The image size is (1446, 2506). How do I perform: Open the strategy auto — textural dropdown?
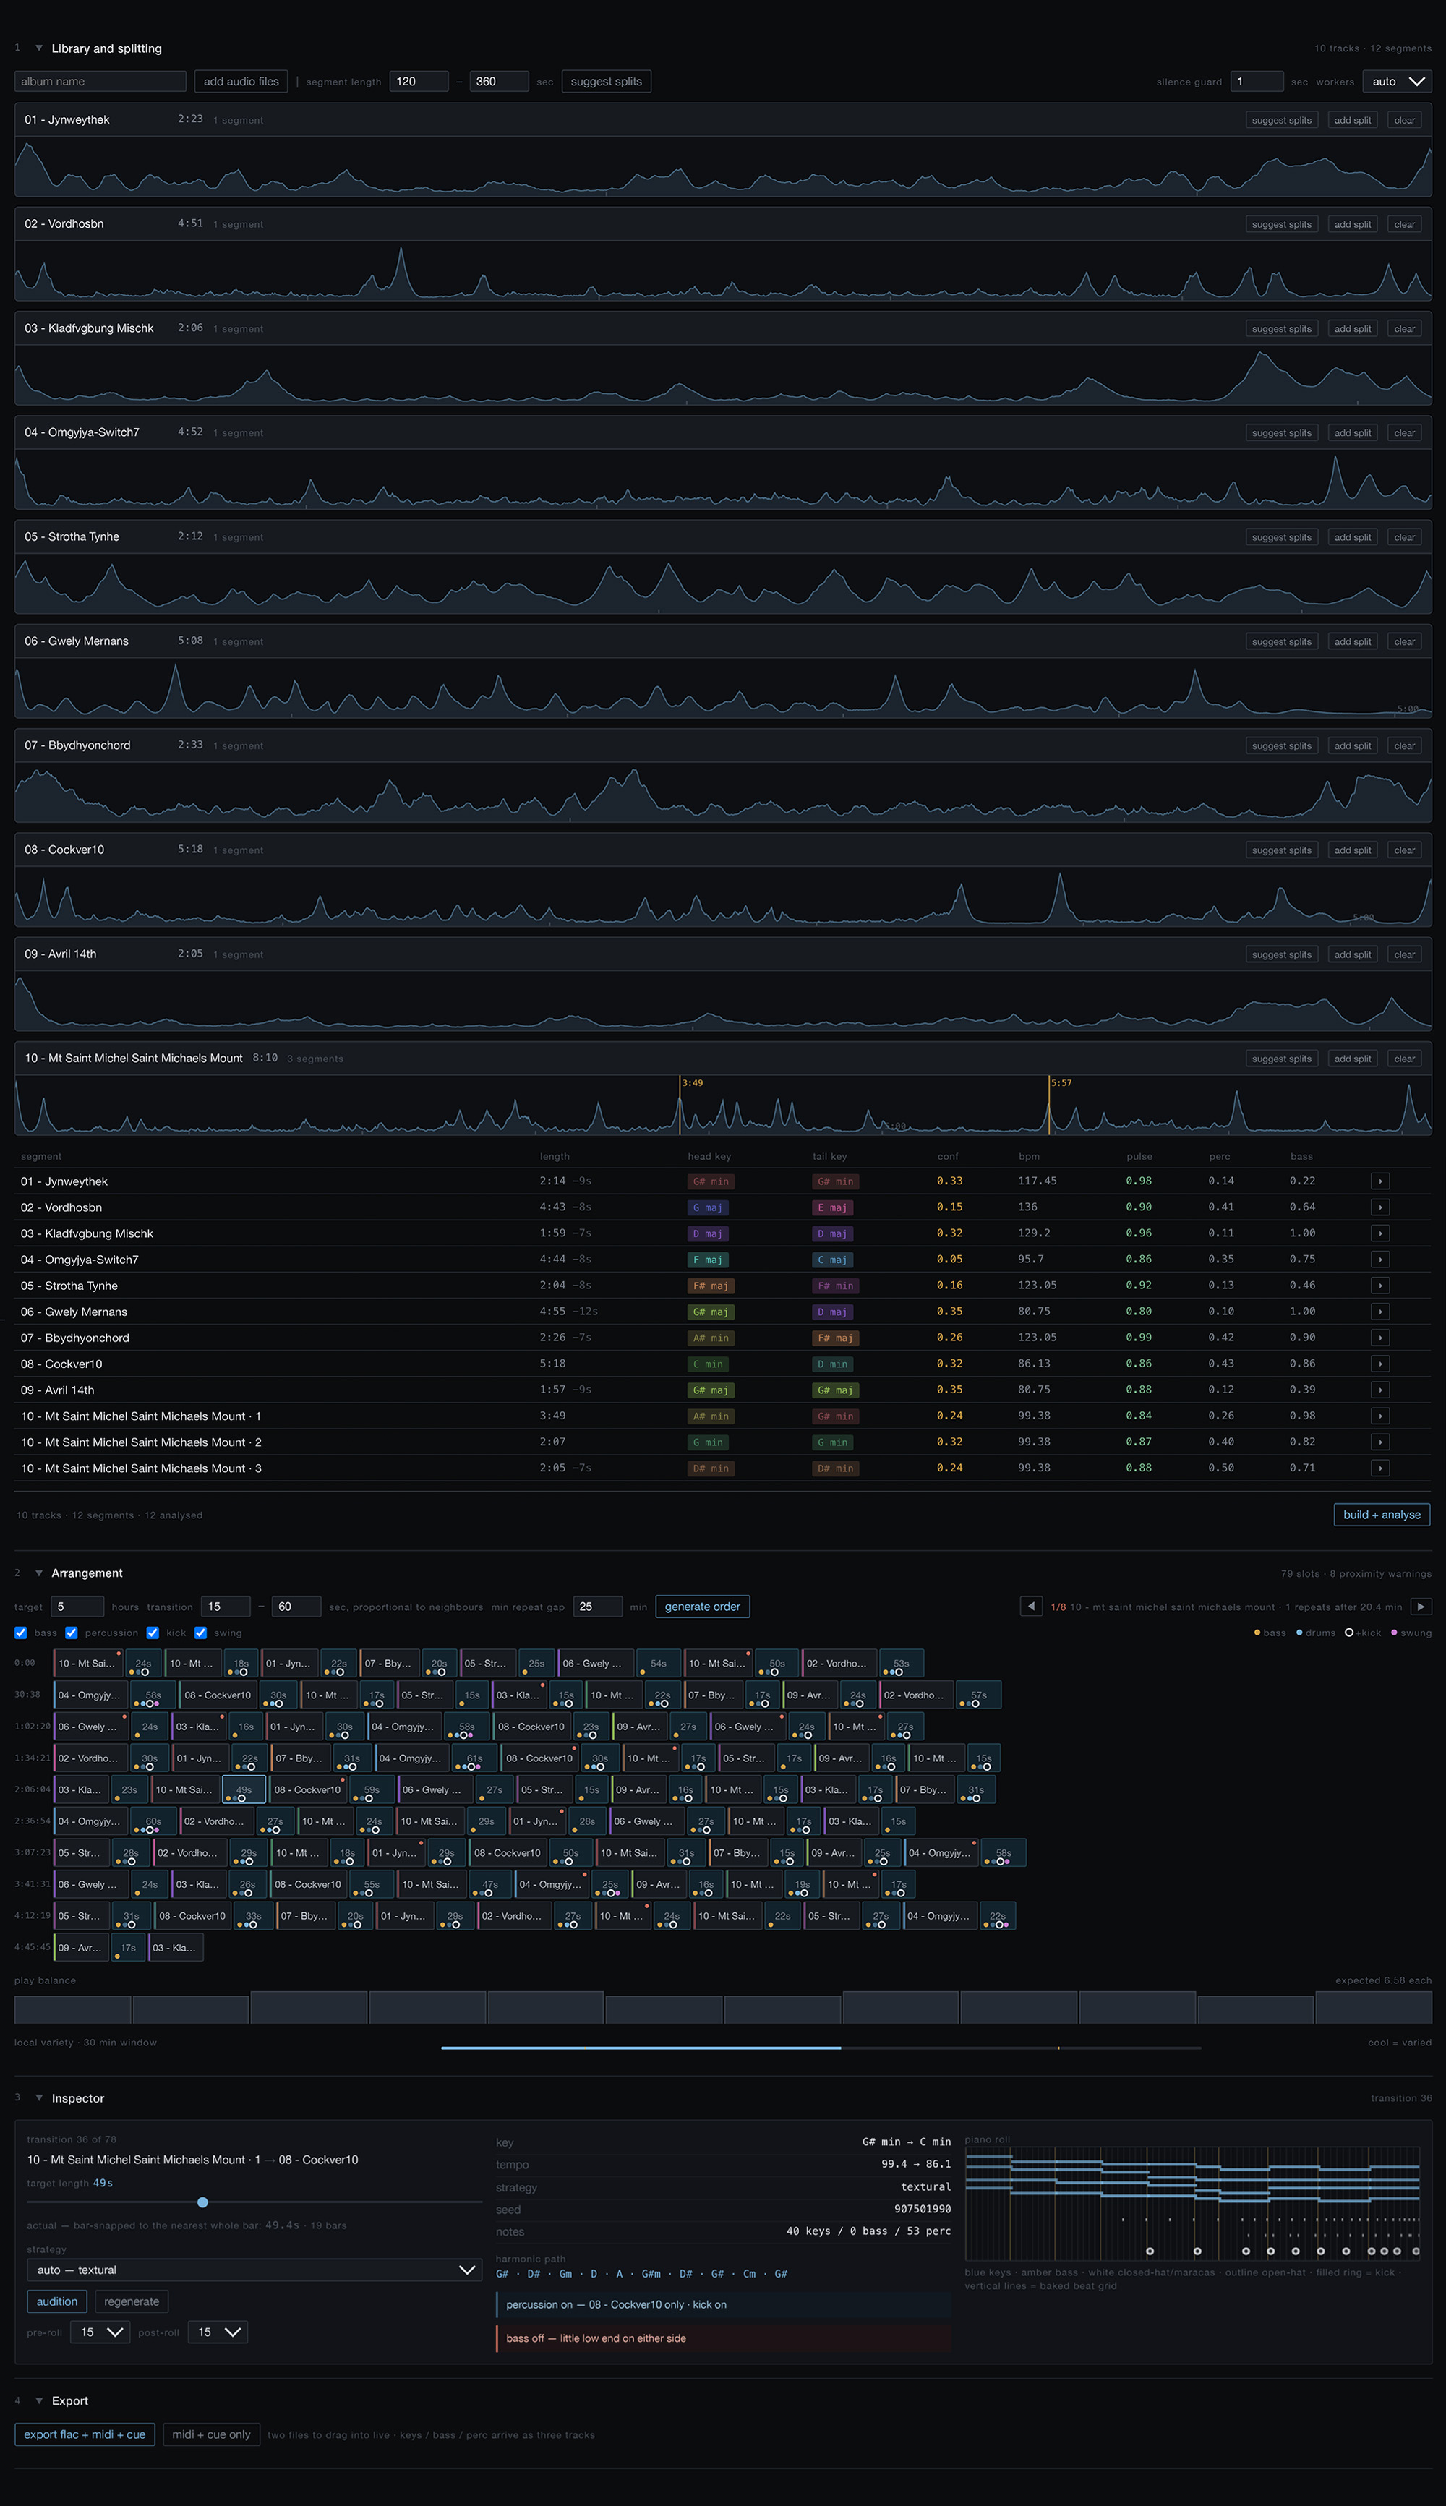(x=255, y=2270)
